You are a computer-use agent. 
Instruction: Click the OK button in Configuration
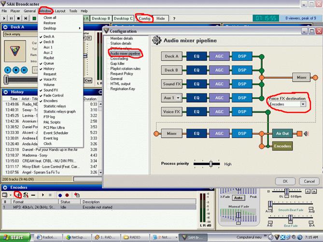(x=285, y=181)
